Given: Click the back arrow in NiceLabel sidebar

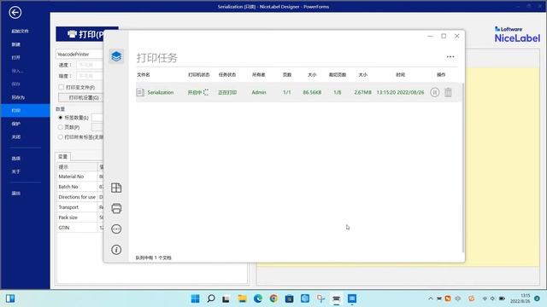Looking at the screenshot, I should coord(15,13).
